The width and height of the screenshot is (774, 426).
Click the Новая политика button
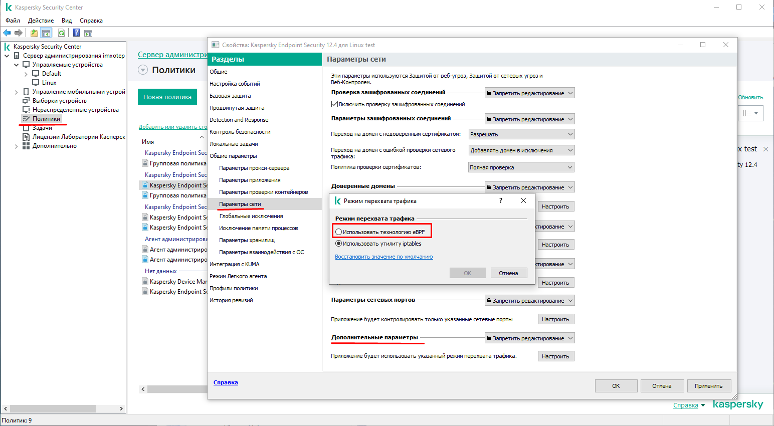point(167,97)
